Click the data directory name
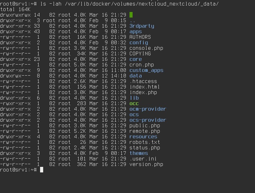 click(135, 76)
